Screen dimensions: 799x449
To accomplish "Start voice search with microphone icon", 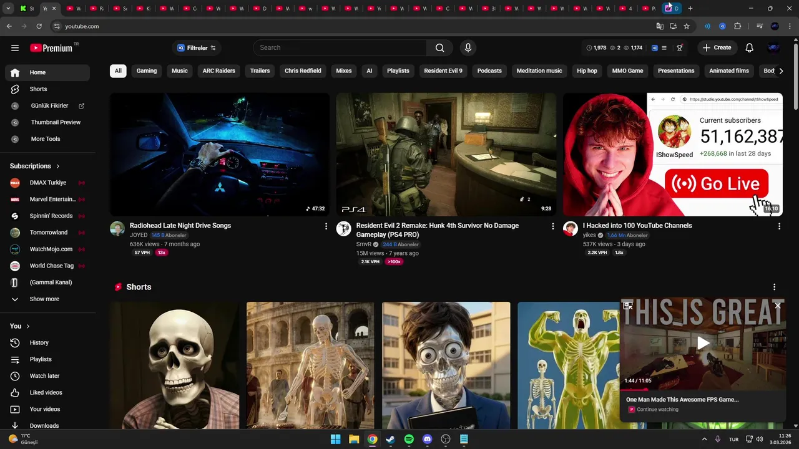I will coord(468,48).
